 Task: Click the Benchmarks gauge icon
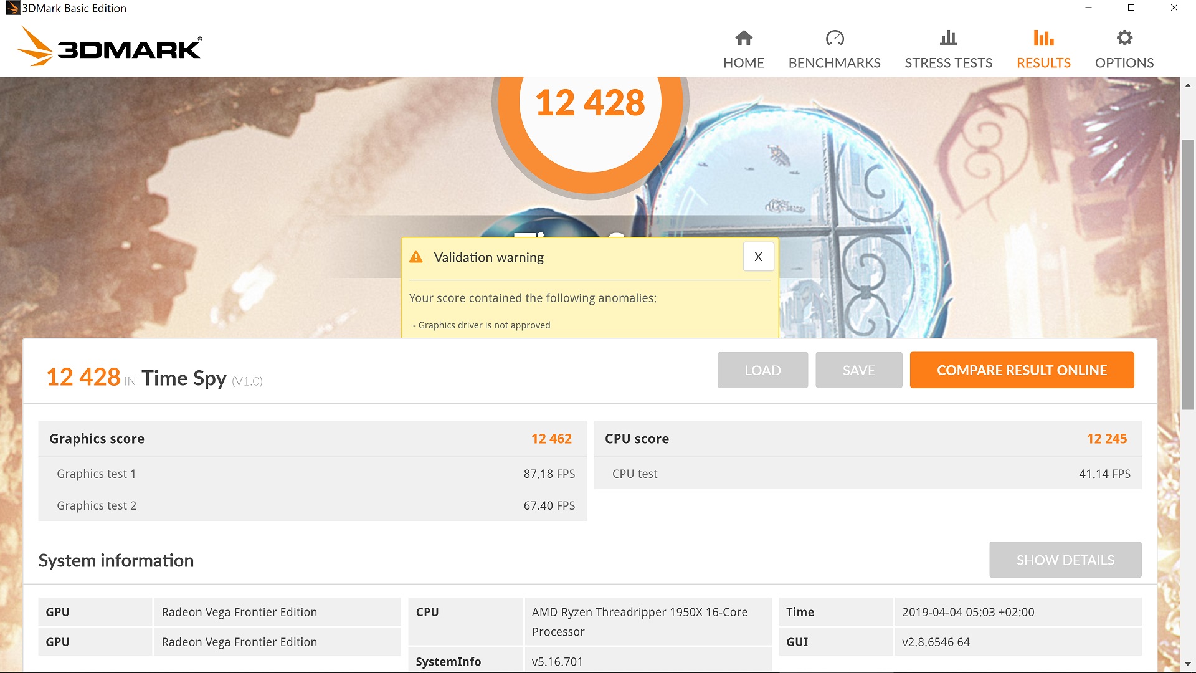point(835,38)
